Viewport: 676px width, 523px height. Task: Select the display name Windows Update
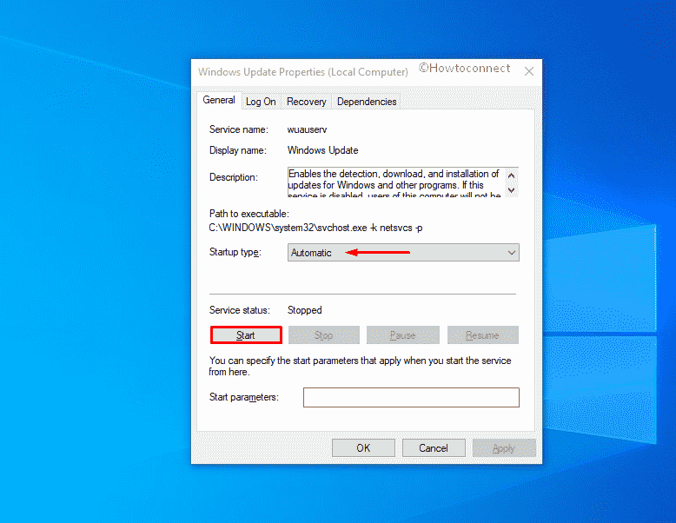click(x=323, y=150)
